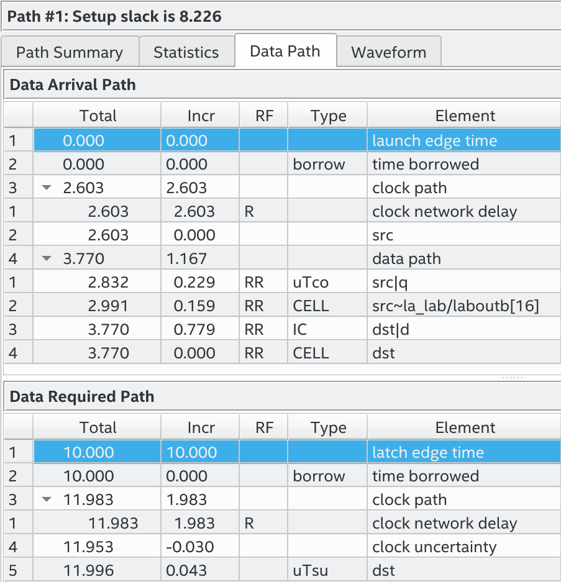This screenshot has width=561, height=582.
Task: Collapse the arrival data path row
Action: (47, 259)
